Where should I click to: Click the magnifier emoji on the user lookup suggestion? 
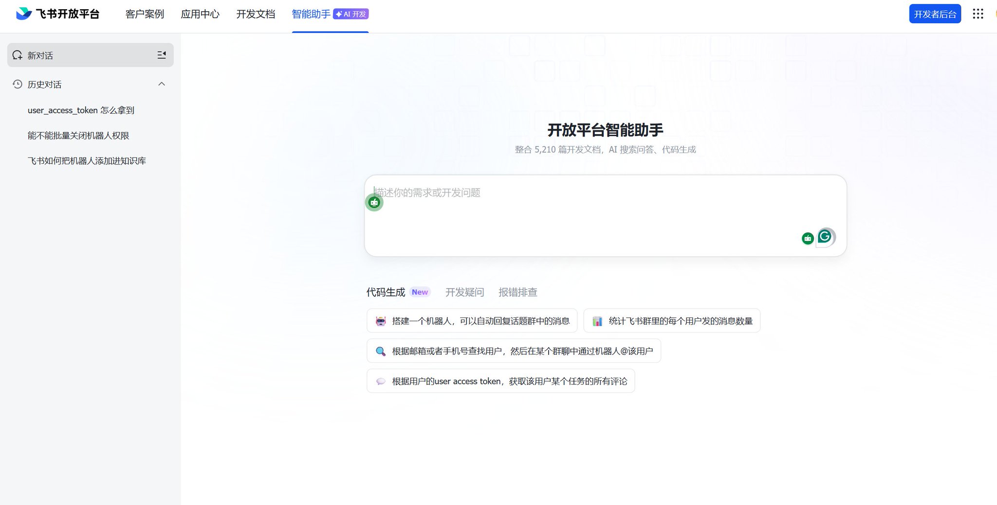(x=381, y=351)
